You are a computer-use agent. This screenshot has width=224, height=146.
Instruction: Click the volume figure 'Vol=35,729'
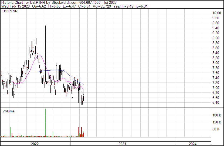(102, 6)
